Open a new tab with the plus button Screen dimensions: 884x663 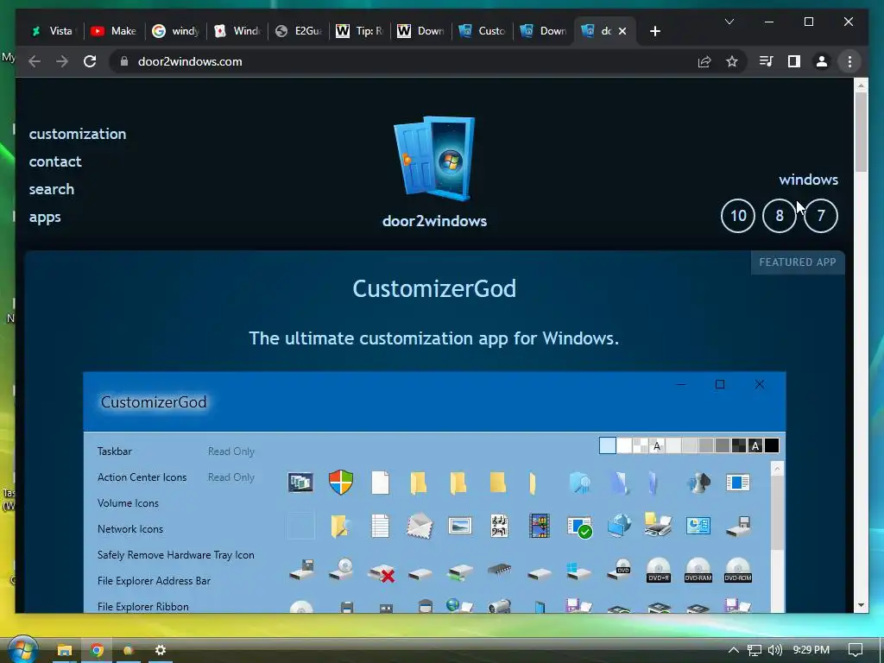[x=654, y=31]
